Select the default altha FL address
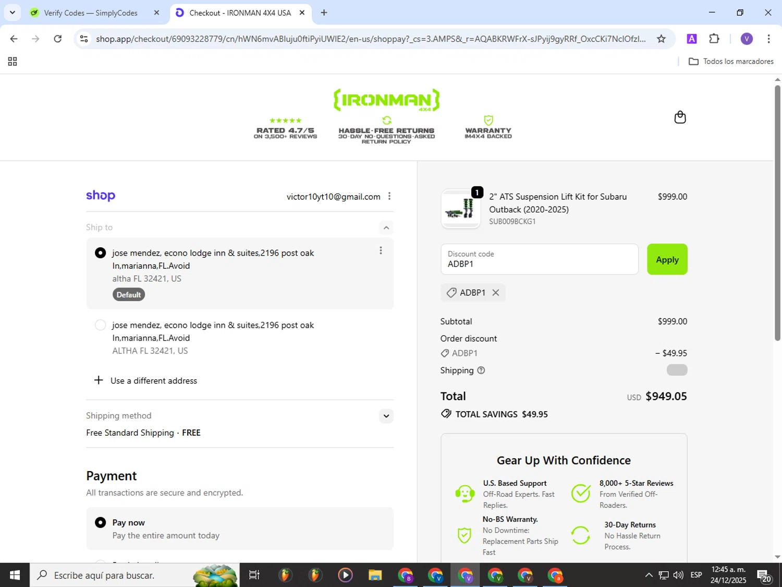Viewport: 782px width, 587px height. tap(100, 253)
